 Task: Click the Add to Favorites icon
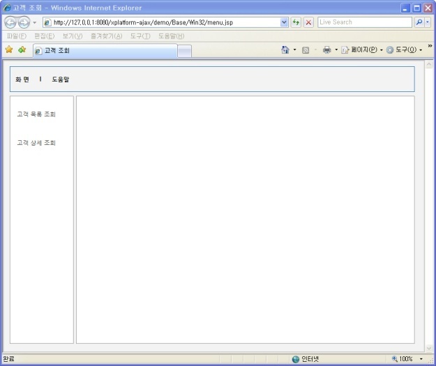pos(22,50)
